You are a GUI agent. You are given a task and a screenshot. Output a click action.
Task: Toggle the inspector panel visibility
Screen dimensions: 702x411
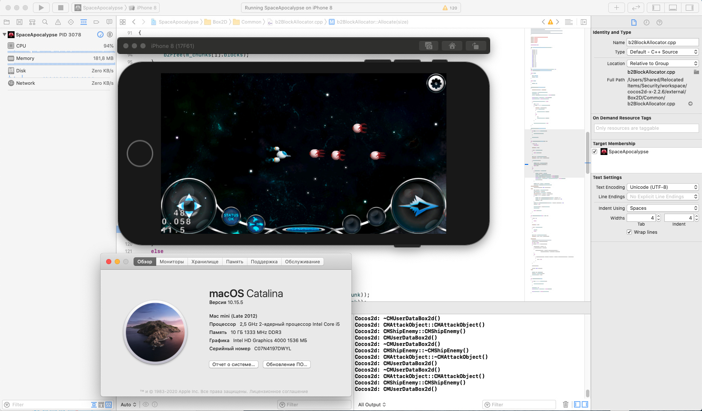pos(690,8)
